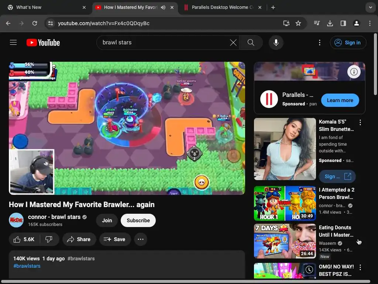Like the video with thumbs up

click(24, 239)
